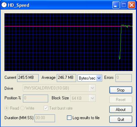Open the About dialog
137x127 pixels.
(x=121, y=110)
